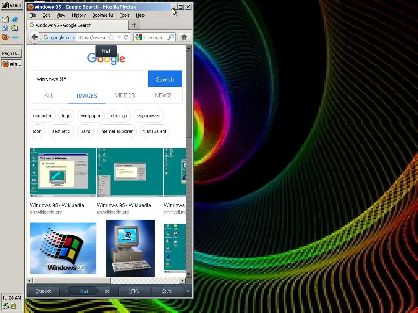
Task: Open the Edit menu
Action: tap(46, 15)
